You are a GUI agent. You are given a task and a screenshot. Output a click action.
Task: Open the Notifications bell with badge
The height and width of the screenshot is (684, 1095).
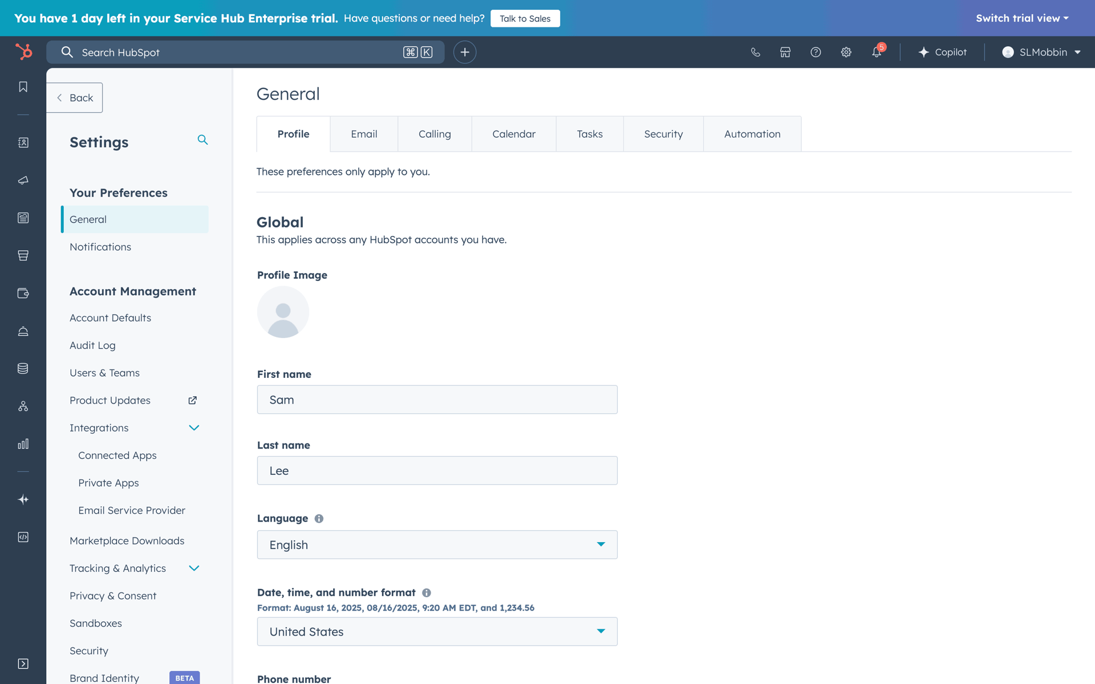point(877,51)
